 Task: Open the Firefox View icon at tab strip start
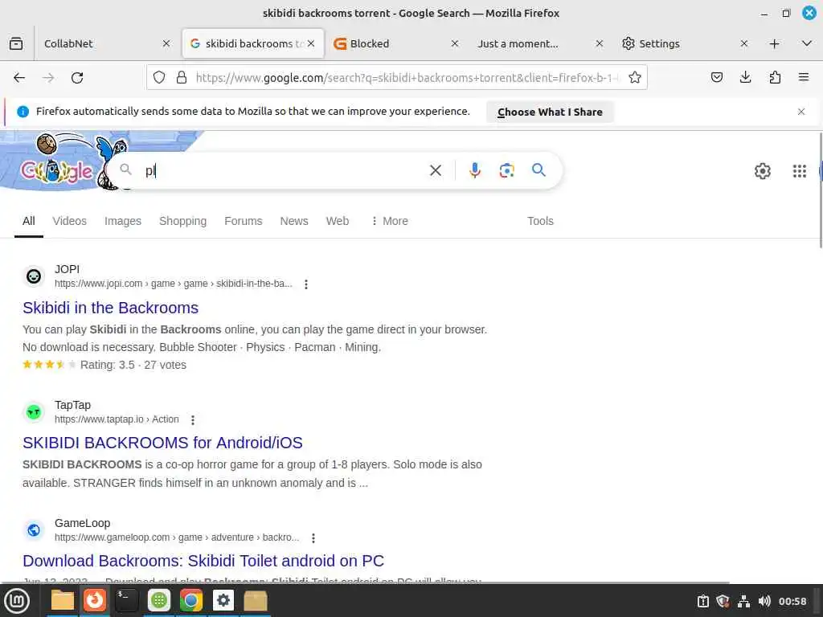tap(16, 43)
